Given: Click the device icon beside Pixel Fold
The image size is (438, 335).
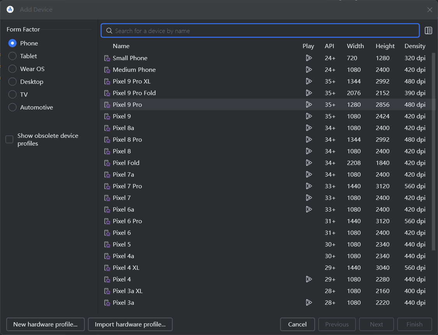Looking at the screenshot, I should (107, 163).
